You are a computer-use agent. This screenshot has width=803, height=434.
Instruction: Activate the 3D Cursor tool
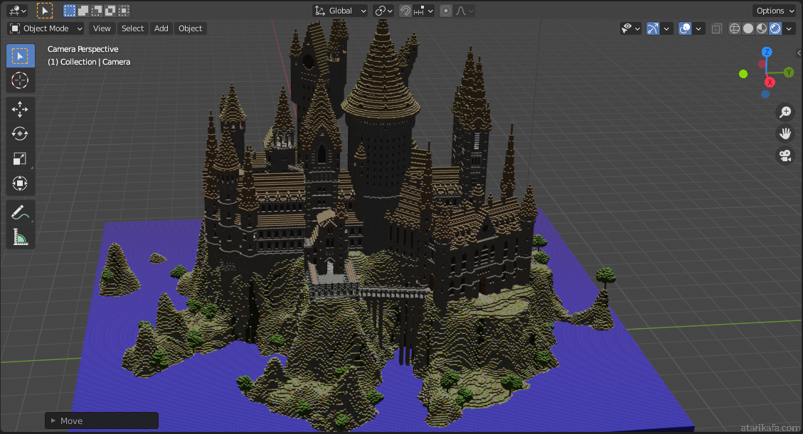(20, 80)
